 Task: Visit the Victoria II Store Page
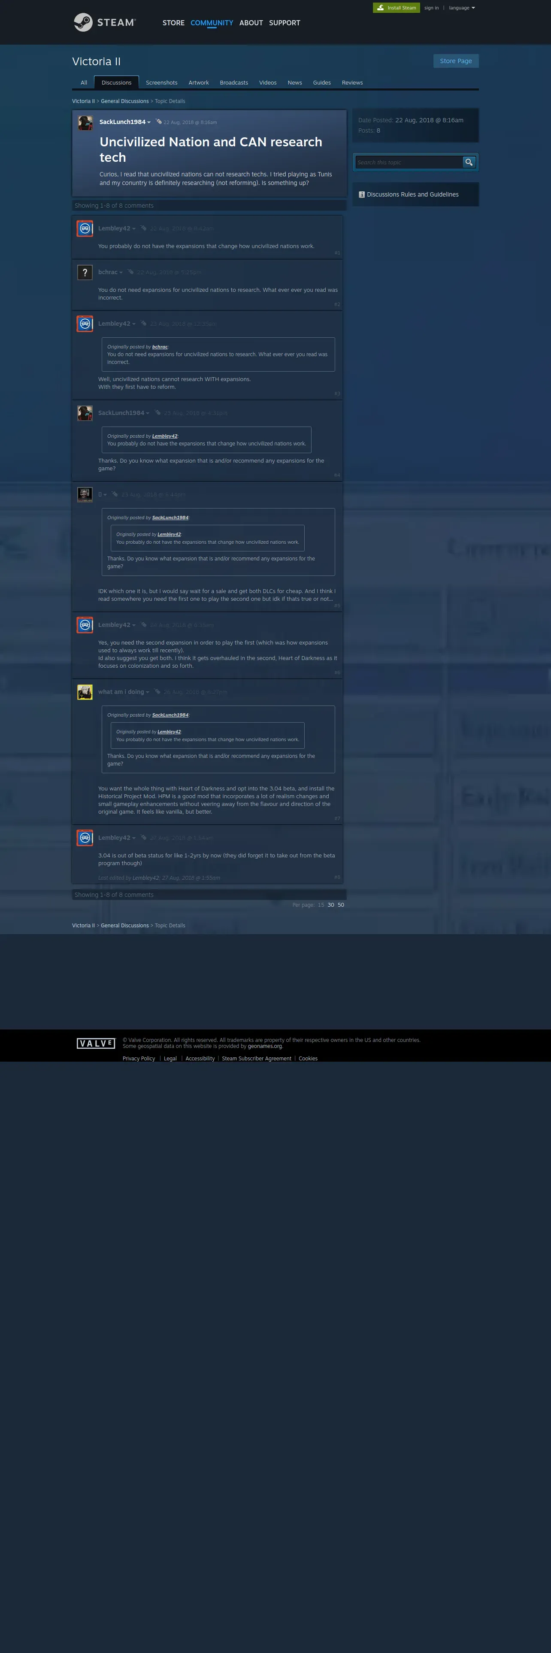[456, 61]
